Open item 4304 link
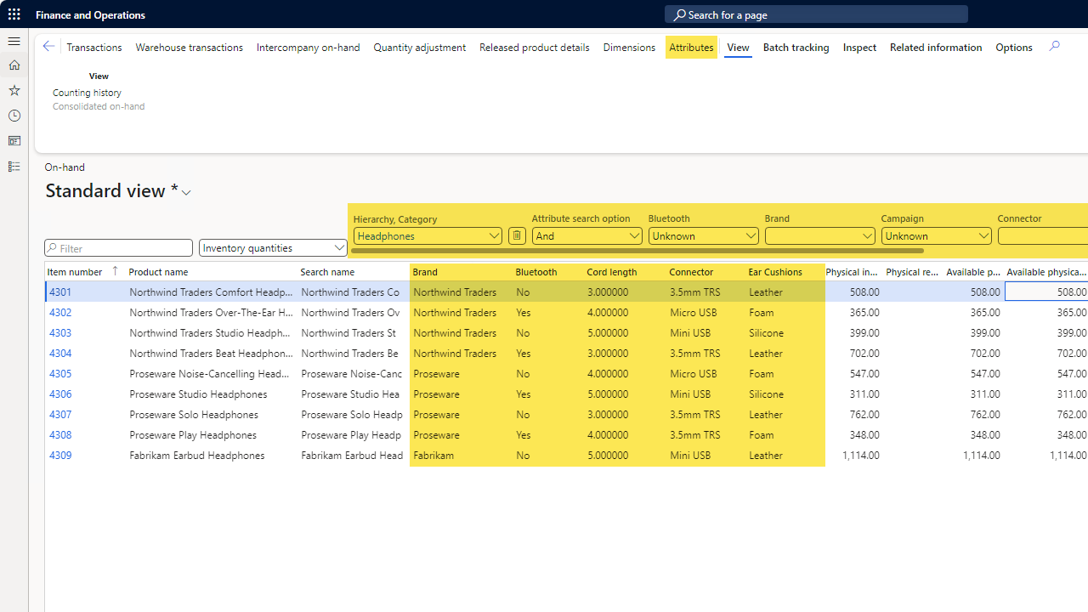This screenshot has width=1088, height=612. (x=60, y=354)
